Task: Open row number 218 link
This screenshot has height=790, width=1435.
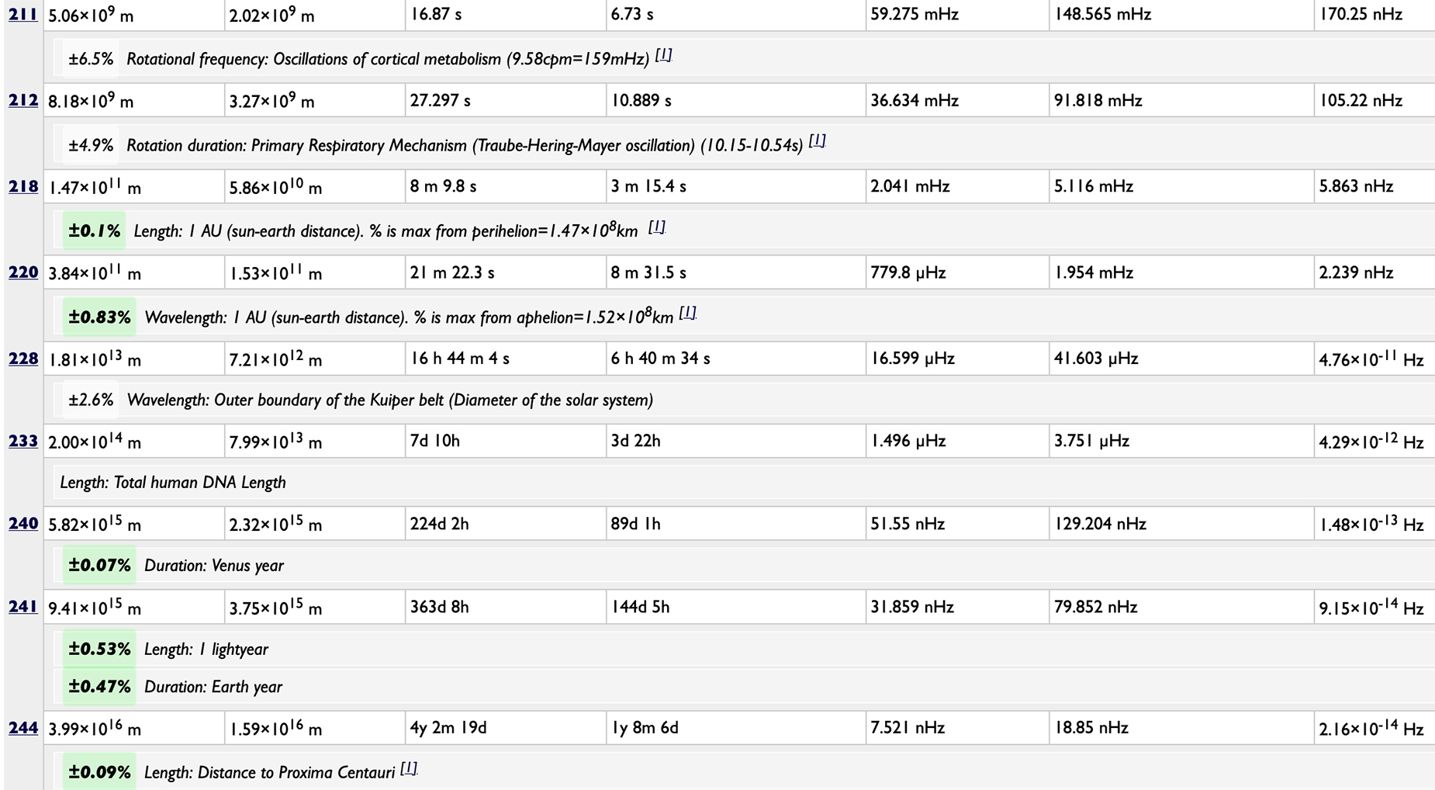Action: tap(23, 186)
